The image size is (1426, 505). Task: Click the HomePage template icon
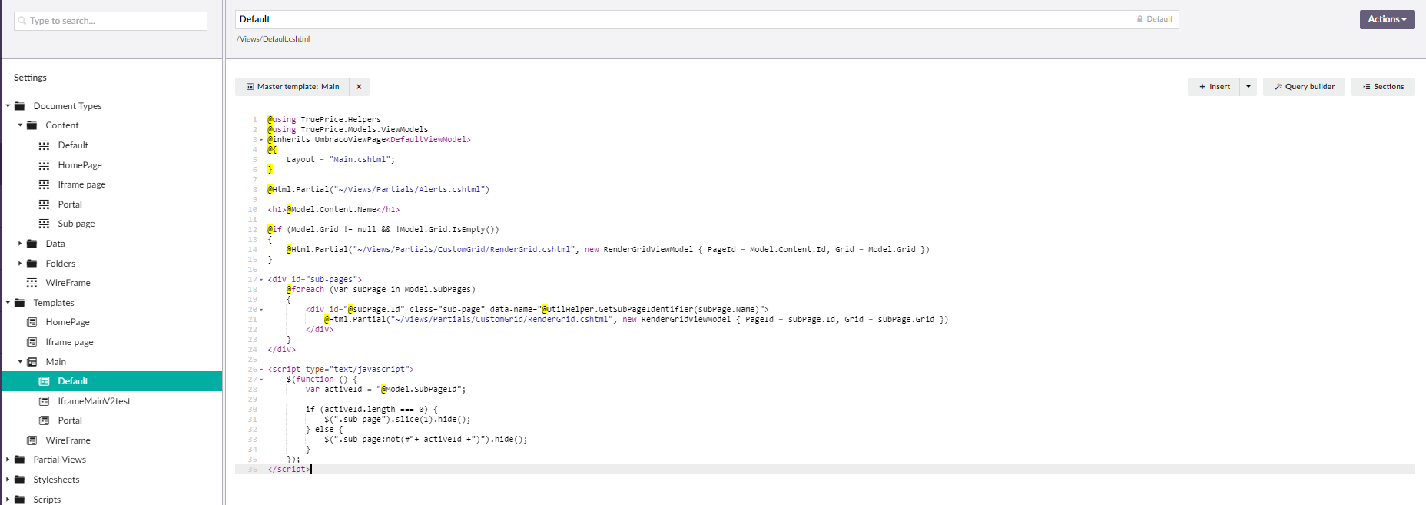tap(32, 322)
